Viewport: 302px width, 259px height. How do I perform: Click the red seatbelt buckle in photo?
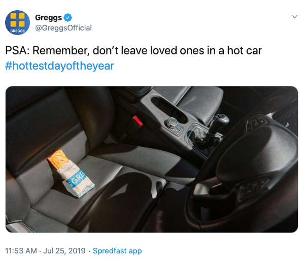click(x=137, y=121)
